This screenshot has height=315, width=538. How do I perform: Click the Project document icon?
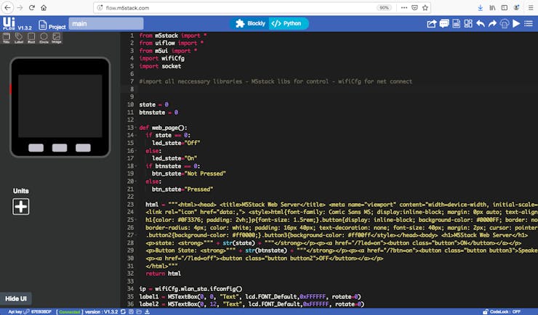(43, 25)
